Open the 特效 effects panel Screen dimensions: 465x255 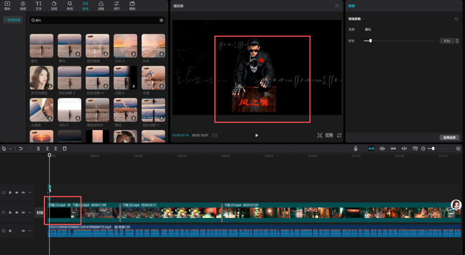pyautogui.click(x=70, y=5)
